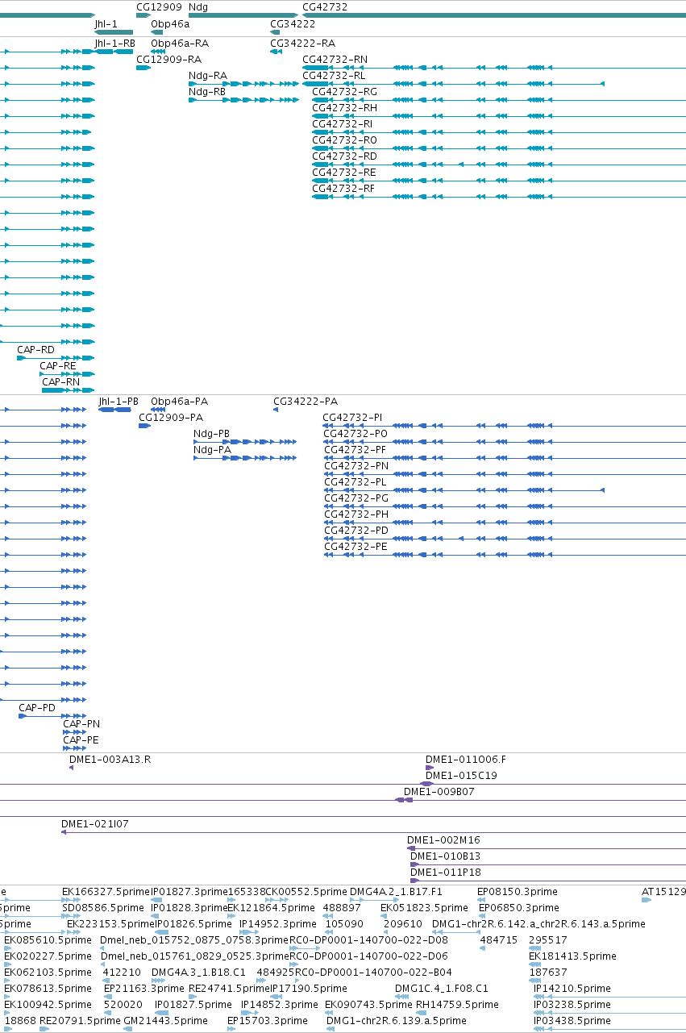
Task: Open BAC clone DME1-009B07
Action: pos(439,791)
